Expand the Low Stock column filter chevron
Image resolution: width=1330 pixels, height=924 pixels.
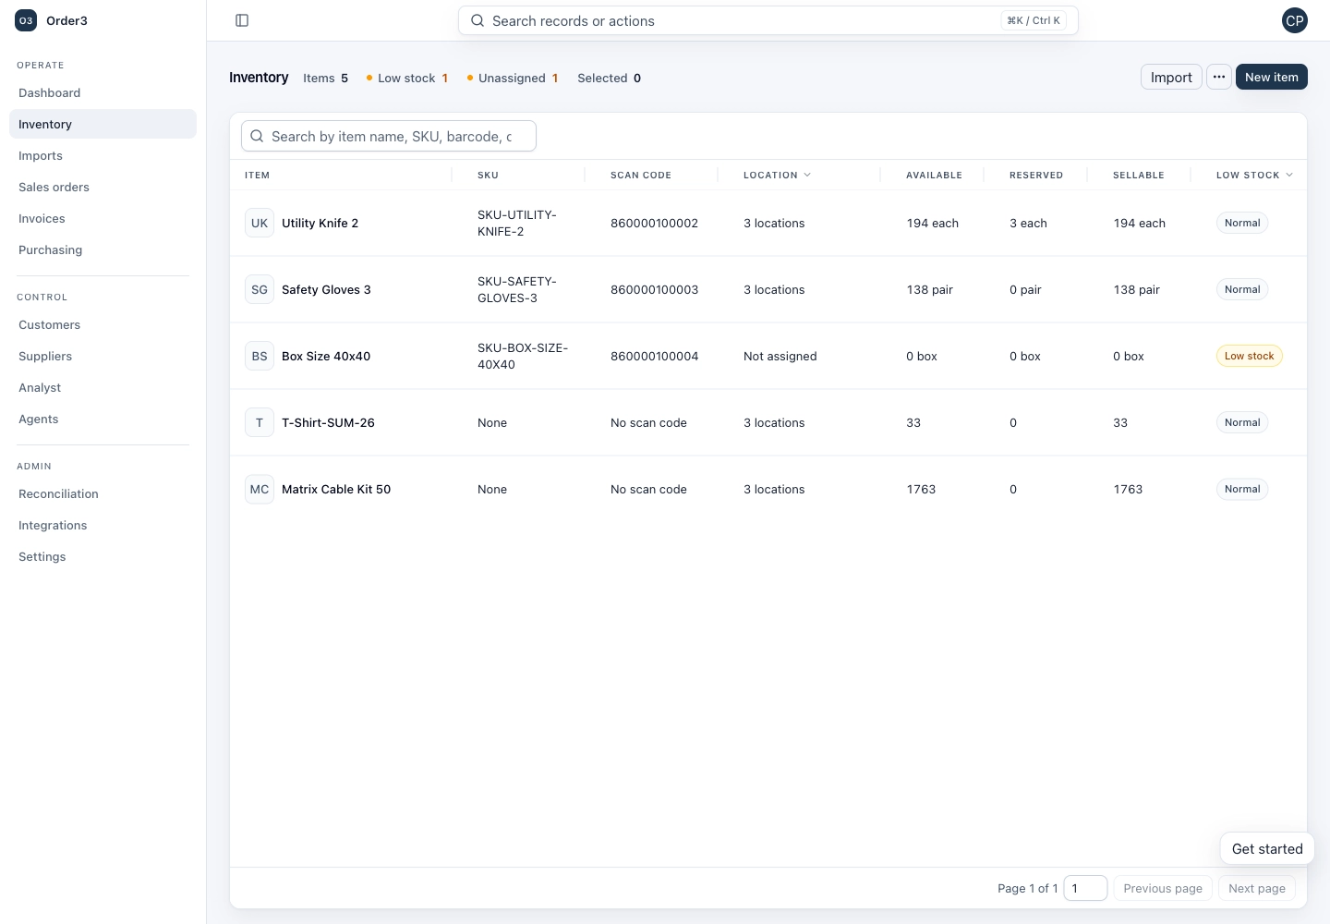pyautogui.click(x=1289, y=175)
